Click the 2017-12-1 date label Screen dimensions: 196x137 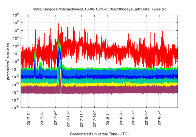coord(95,119)
